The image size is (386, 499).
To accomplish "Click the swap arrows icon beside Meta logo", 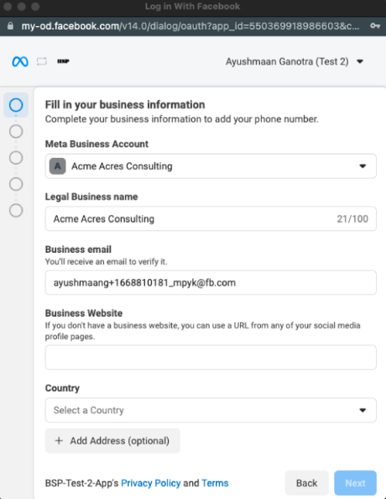I will tap(42, 61).
